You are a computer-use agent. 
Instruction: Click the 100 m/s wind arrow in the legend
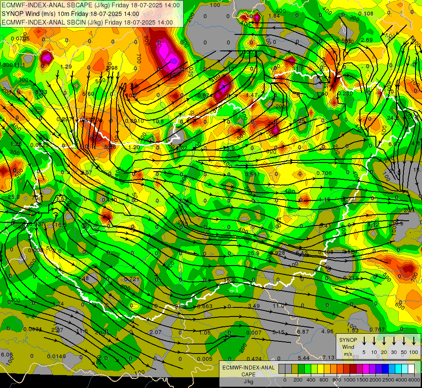click(414, 341)
